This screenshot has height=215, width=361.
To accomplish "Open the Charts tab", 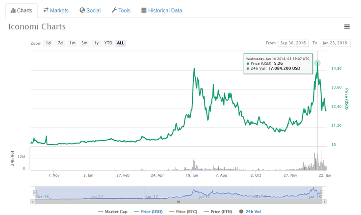I will [22, 11].
